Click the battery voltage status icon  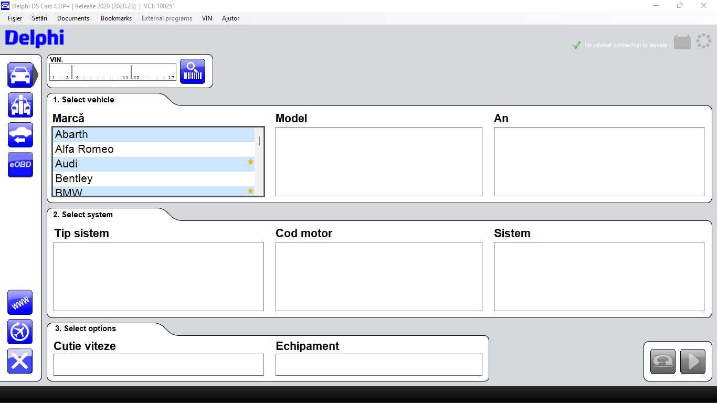tap(682, 42)
